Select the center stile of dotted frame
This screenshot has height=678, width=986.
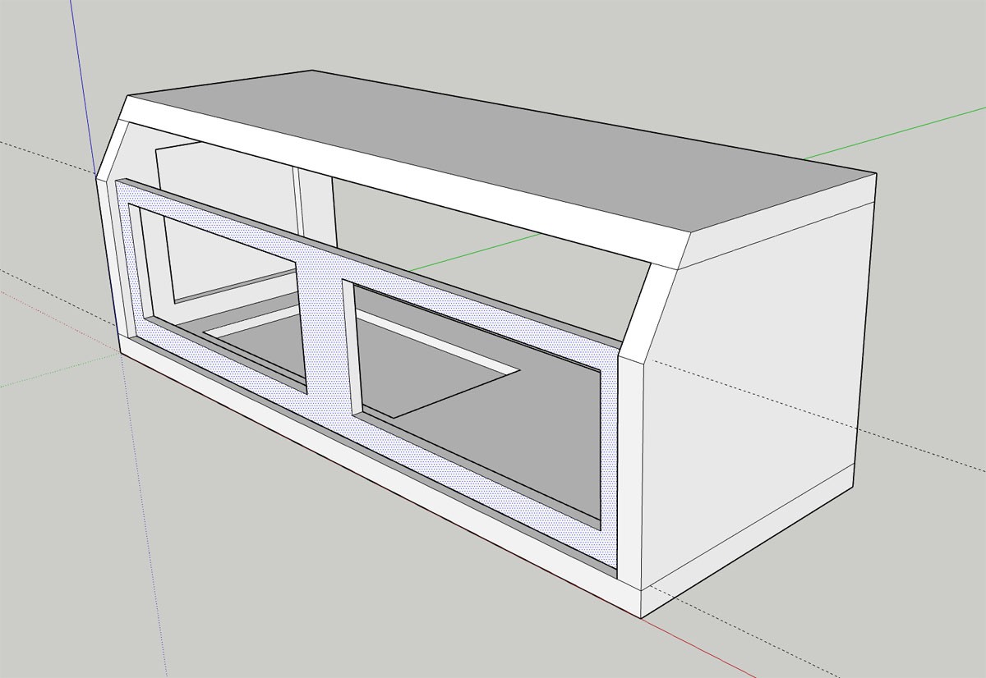pyautogui.click(x=324, y=328)
